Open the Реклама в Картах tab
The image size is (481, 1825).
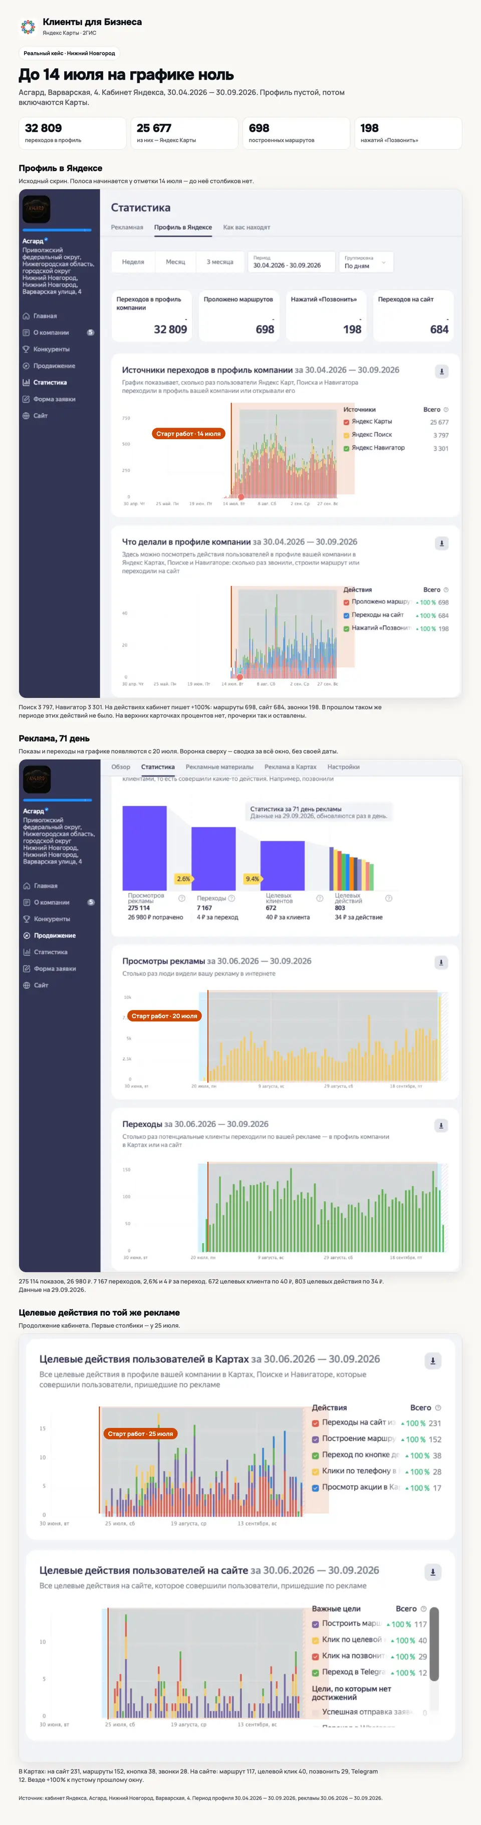point(291,767)
